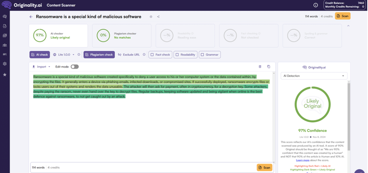368x173 pixels.
Task: Click the text editor vertical scrollbar
Action: (x=274, y=117)
